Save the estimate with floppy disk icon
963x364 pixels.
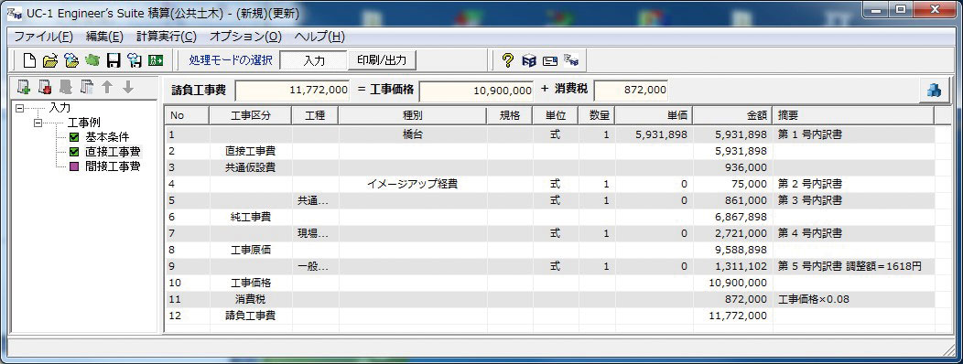coord(113,60)
